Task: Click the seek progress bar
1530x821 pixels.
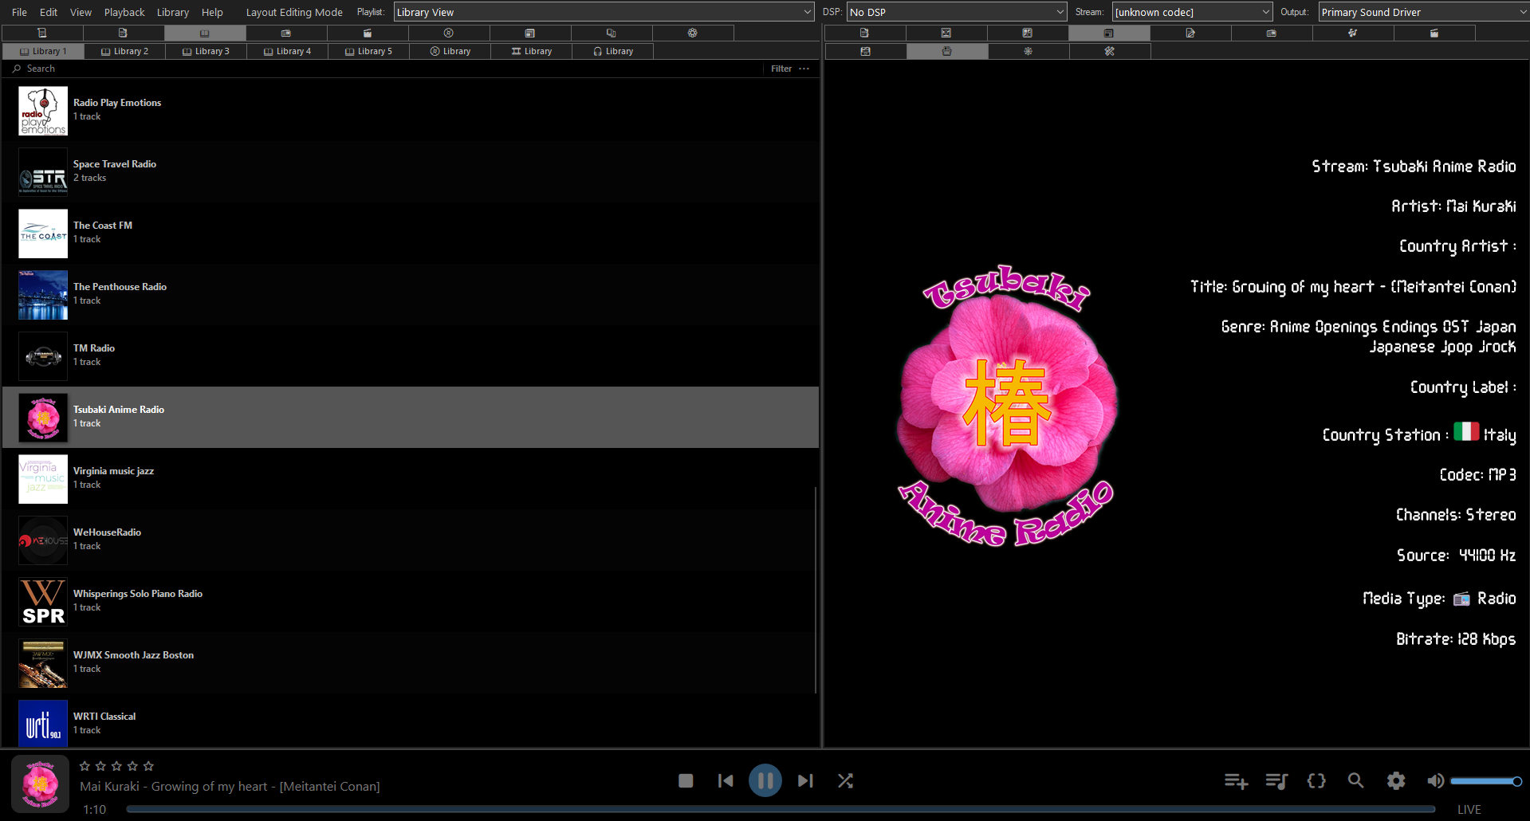Action: click(781, 809)
